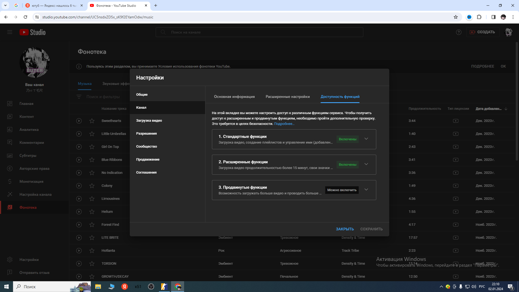The width and height of the screenshot is (519, 292).
Task: Reload the page
Action: pos(25,17)
